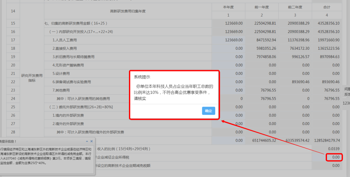This screenshot has width=350, height=177.
Task: Click the 本年度 column header
Action: coord(228,7)
